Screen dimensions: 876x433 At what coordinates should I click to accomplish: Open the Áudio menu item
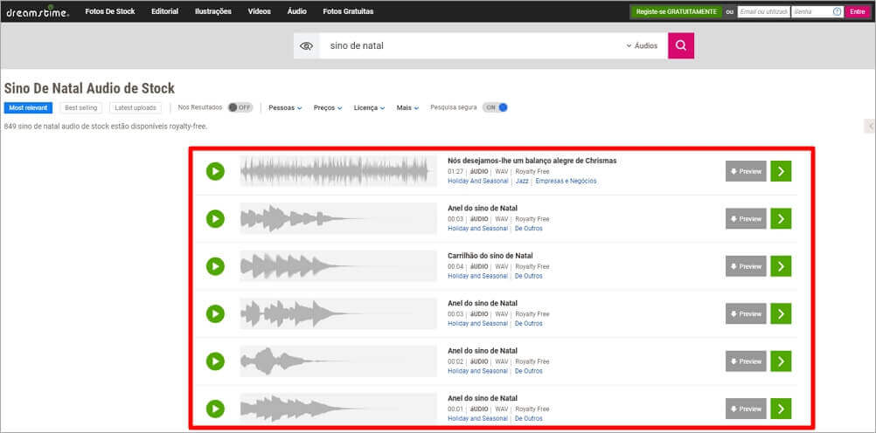[x=296, y=11]
